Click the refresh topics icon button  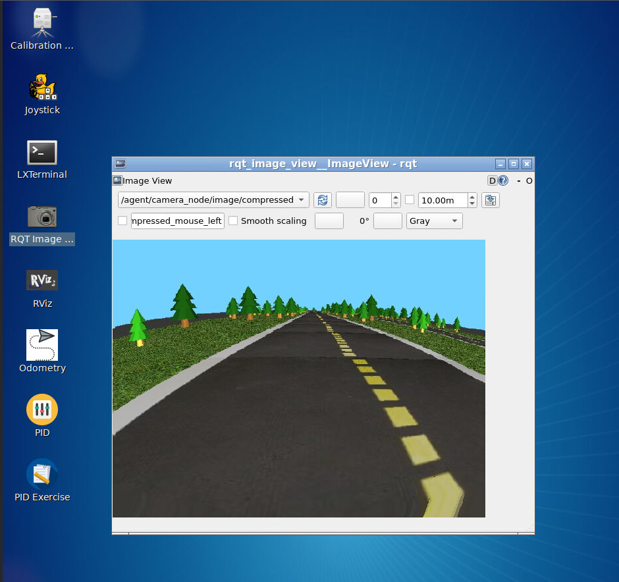tap(323, 200)
